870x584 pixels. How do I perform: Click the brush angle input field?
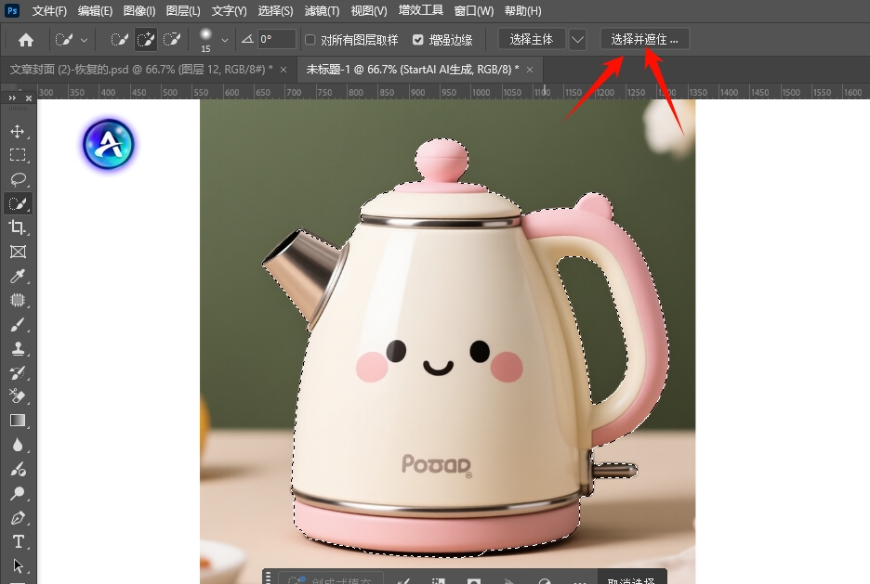click(276, 40)
